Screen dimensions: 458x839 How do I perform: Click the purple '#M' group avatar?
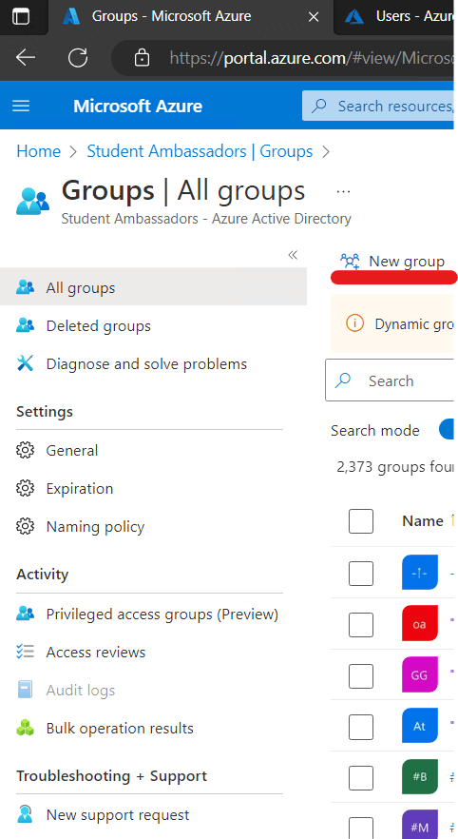click(x=420, y=825)
